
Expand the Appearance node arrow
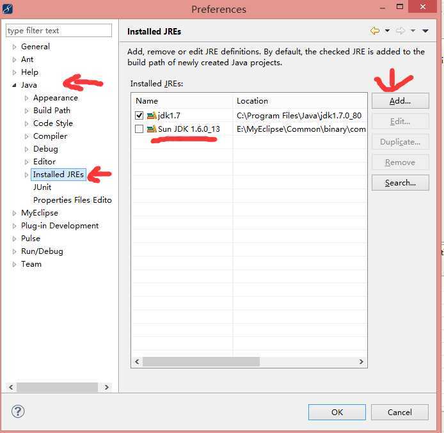point(27,98)
